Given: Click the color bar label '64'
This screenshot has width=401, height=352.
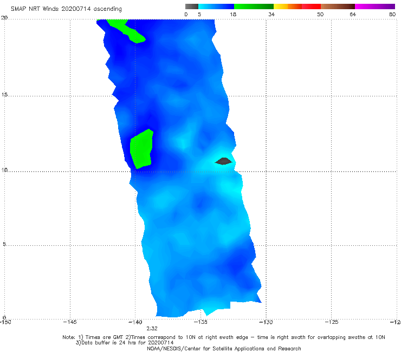Looking at the screenshot, I should pos(353,14).
